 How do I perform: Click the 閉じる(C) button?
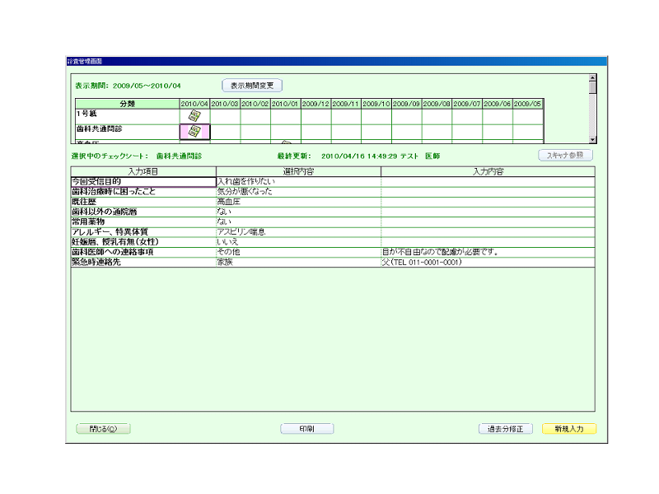click(x=103, y=429)
